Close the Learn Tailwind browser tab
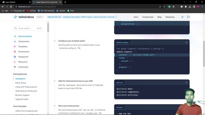This screenshot has width=205, height=115. click(x=30, y=2)
